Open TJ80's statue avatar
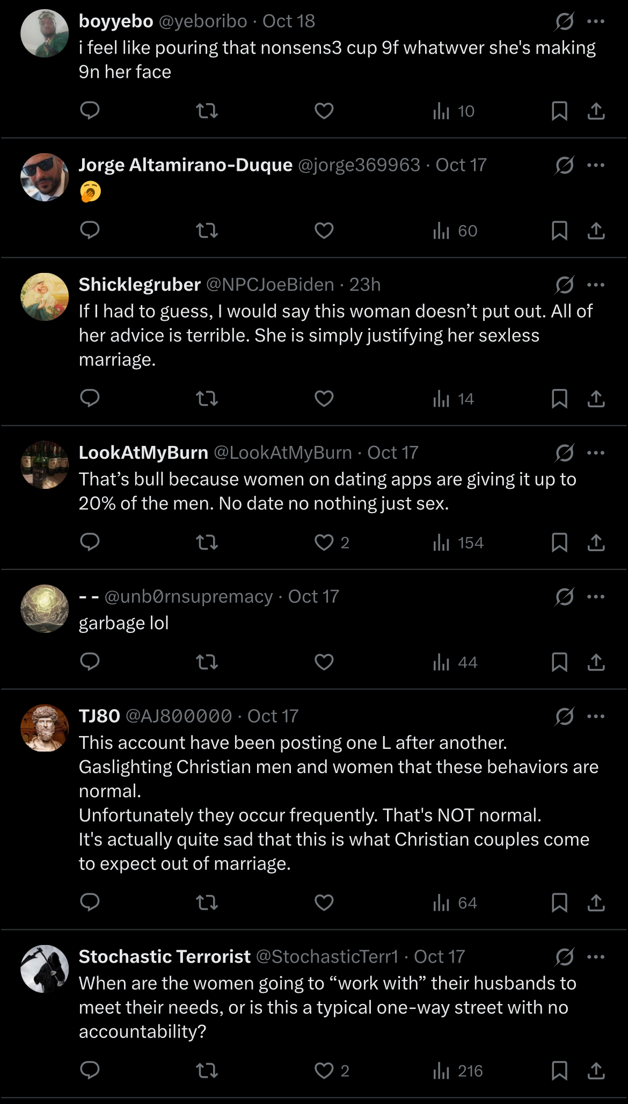 click(45, 728)
